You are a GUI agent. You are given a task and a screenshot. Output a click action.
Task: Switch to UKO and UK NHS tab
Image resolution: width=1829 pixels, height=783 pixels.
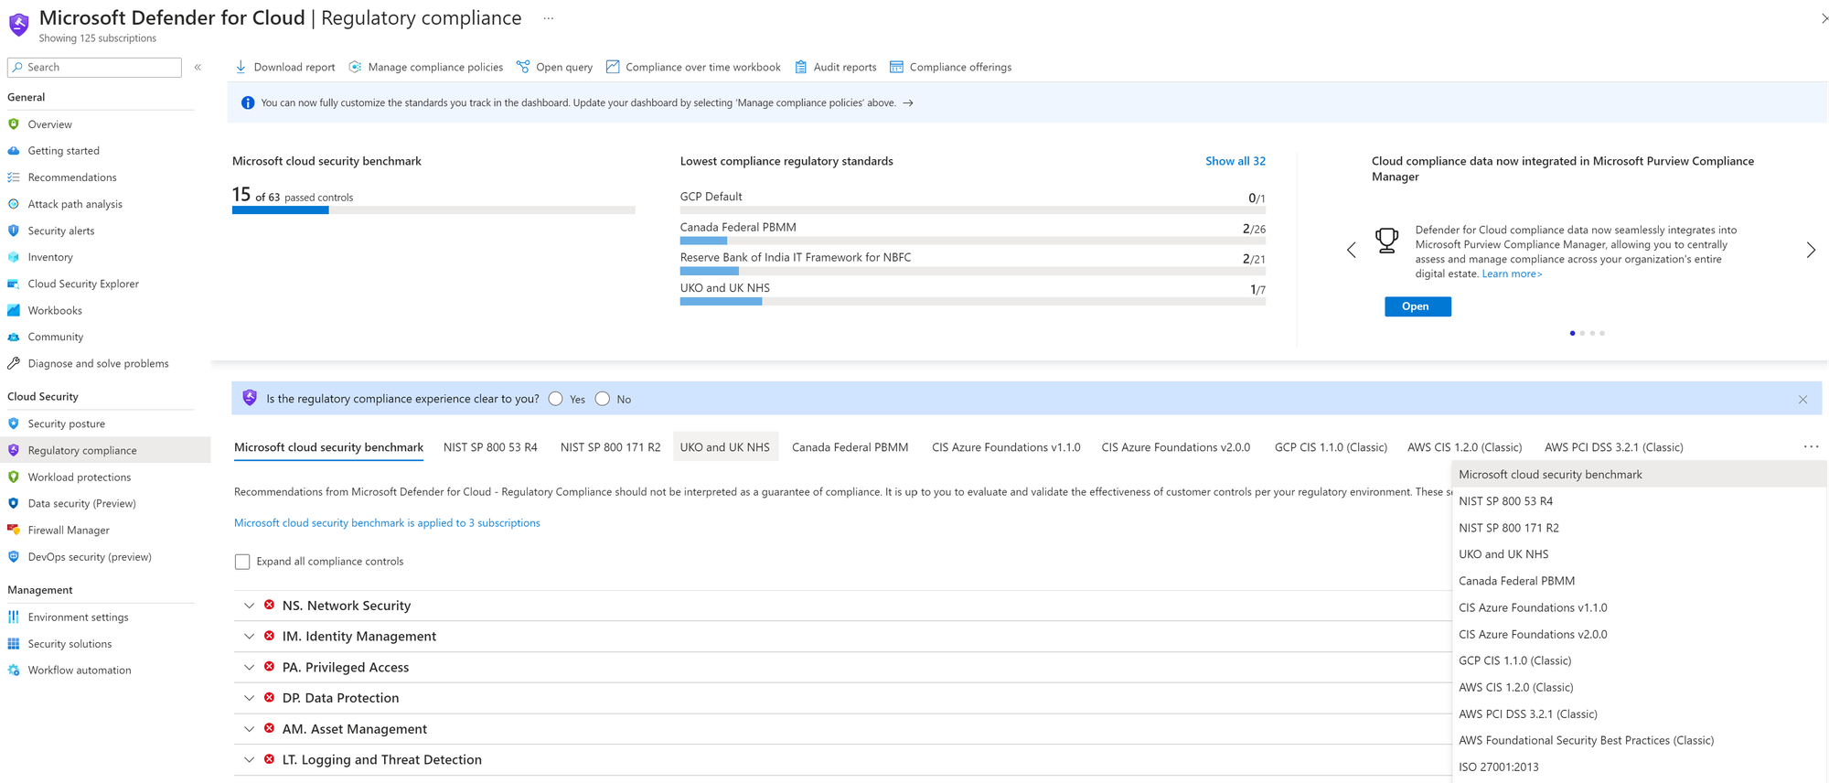click(725, 447)
